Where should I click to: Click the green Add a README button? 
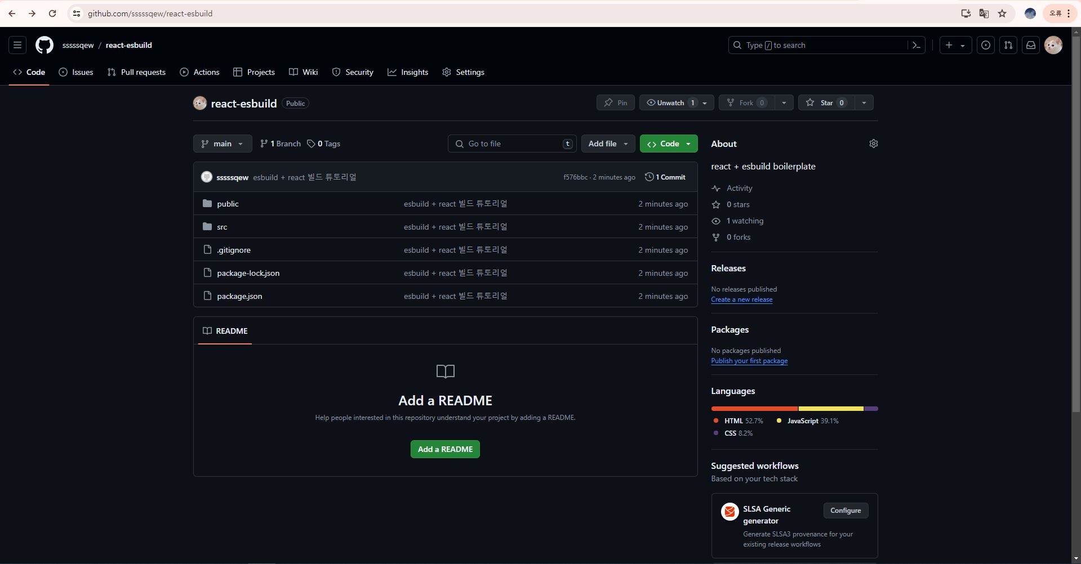coord(445,449)
